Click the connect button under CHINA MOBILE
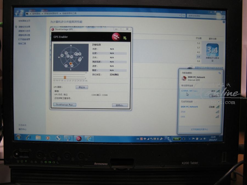Screen dimensions: 247x185 pyautogui.click(x=214, y=96)
